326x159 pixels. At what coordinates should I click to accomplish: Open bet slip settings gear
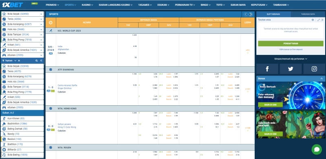313,20
